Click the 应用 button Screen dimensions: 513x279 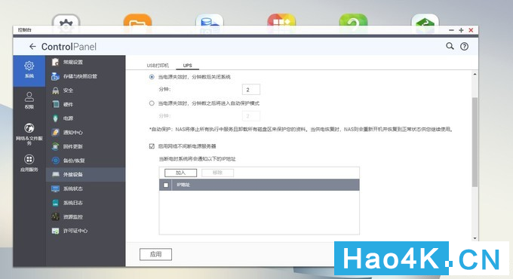click(155, 254)
